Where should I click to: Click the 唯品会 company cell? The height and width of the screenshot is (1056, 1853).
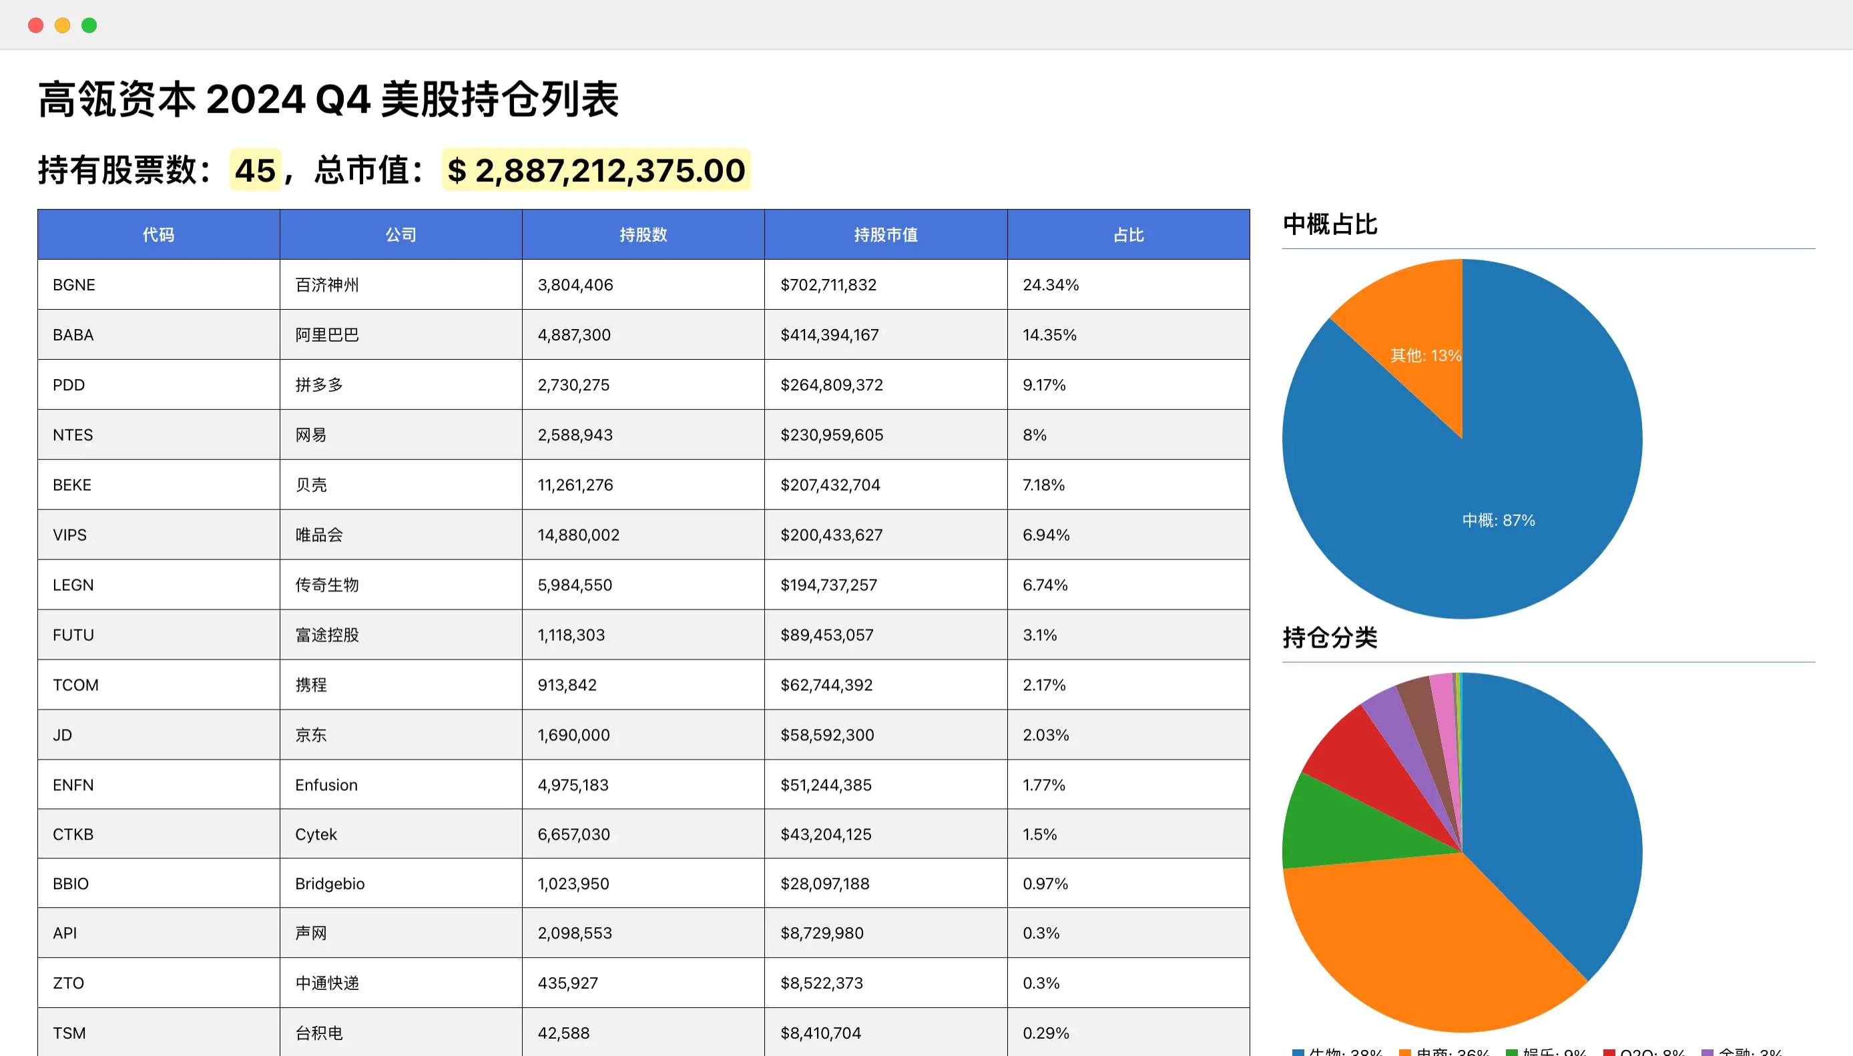pos(401,535)
